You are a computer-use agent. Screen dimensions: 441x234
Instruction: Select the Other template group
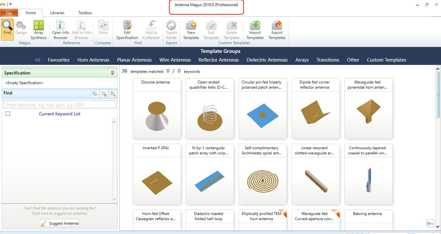[353, 60]
